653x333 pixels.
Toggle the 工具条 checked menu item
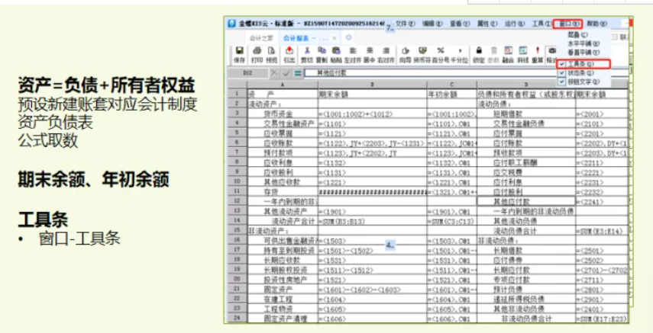click(583, 64)
